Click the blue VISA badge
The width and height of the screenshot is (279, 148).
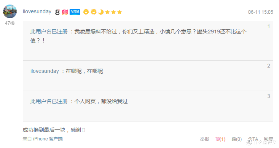[x=75, y=12]
